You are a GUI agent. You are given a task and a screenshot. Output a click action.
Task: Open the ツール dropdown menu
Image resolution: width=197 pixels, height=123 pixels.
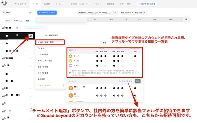[x=60, y=4]
